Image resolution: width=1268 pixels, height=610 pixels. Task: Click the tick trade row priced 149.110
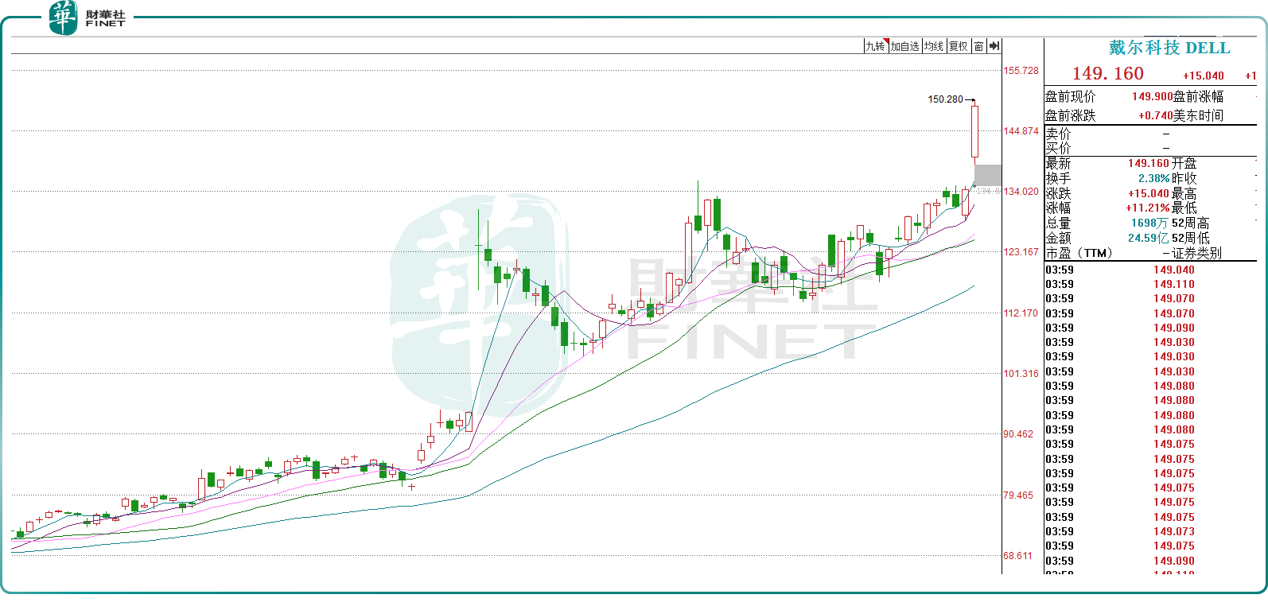(x=1150, y=284)
